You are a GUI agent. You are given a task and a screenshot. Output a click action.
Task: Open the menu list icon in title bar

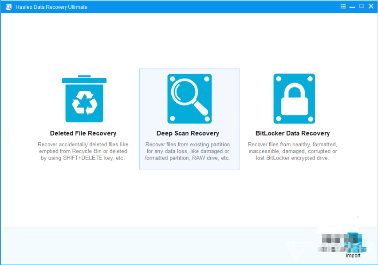click(343, 7)
